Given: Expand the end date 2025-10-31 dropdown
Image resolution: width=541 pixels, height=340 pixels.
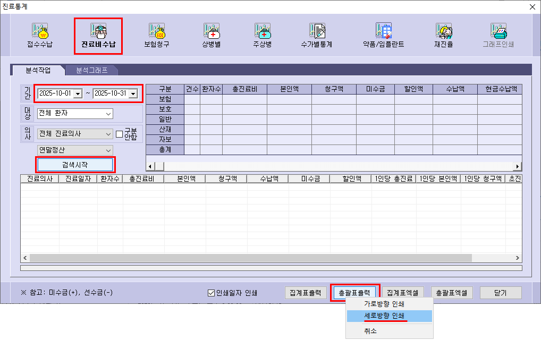Looking at the screenshot, I should [x=133, y=93].
